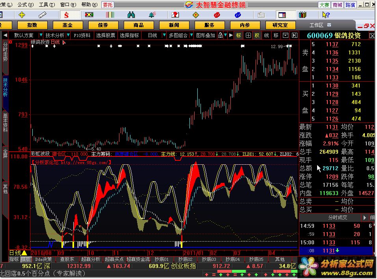Expand the 日线 period dropdown arrow

click(x=164, y=35)
